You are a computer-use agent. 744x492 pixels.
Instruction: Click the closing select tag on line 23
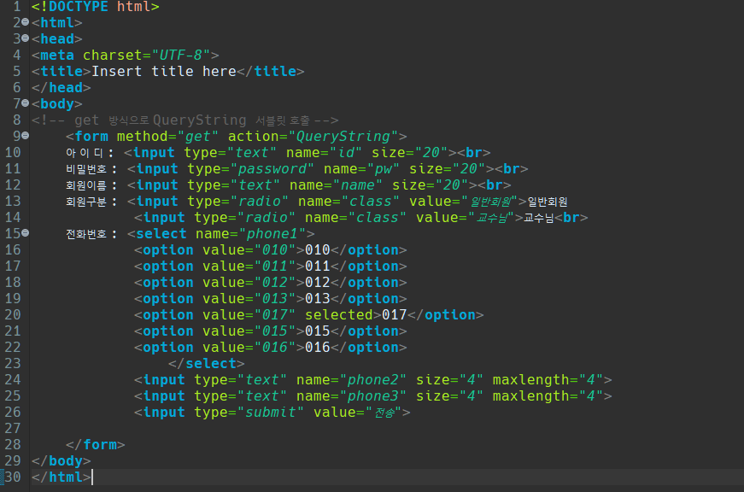point(207,363)
